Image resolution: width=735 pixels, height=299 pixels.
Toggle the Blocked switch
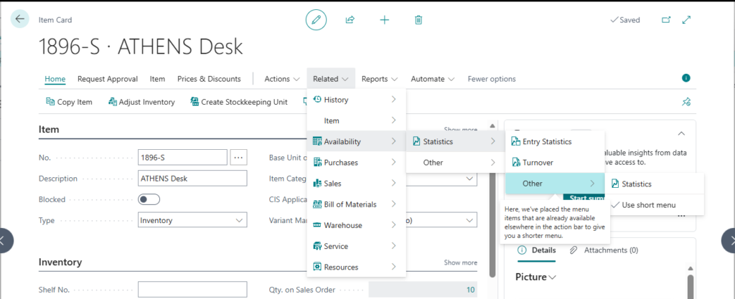click(149, 199)
